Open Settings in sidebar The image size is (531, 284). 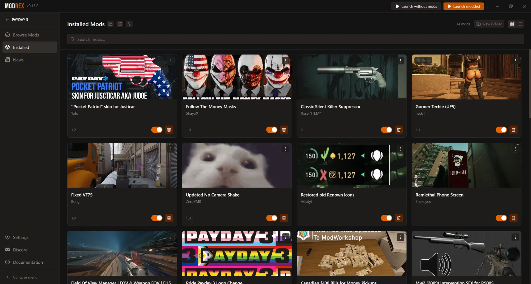(x=30, y=237)
